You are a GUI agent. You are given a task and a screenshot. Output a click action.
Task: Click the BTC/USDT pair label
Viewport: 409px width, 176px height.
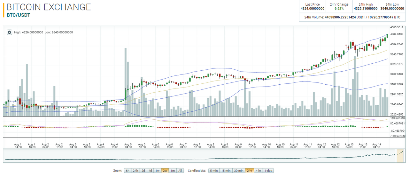[x=19, y=15]
